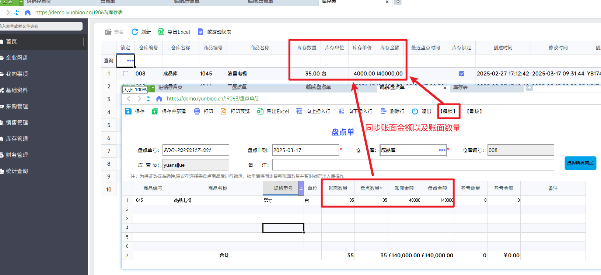601x275 pixels.
Task: Click the 库管员 field showing yuansijue
Action: 196,165
